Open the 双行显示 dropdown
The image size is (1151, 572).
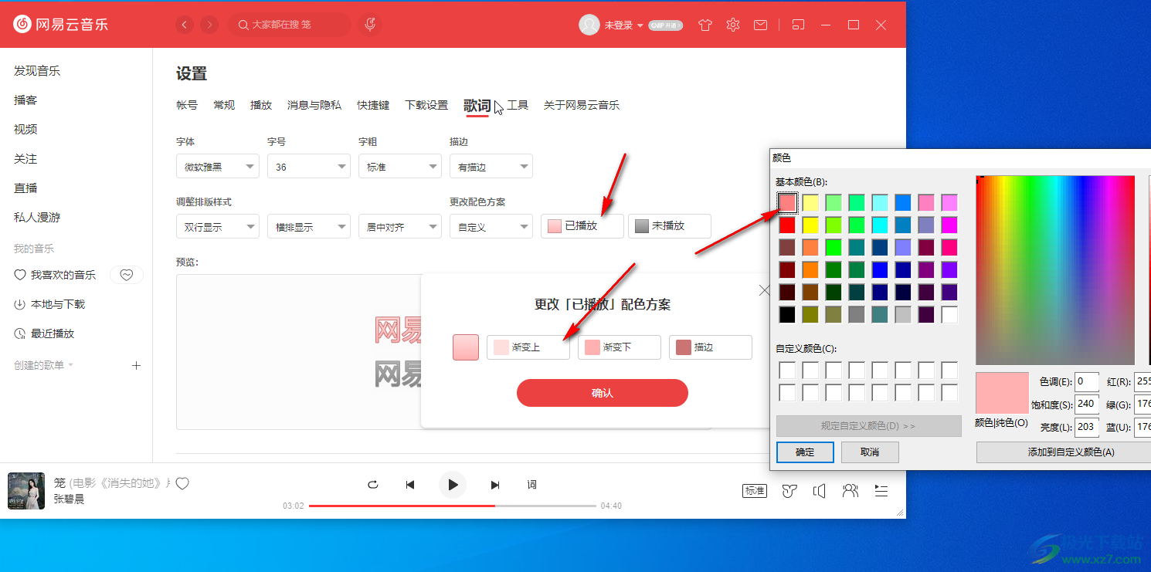(218, 227)
